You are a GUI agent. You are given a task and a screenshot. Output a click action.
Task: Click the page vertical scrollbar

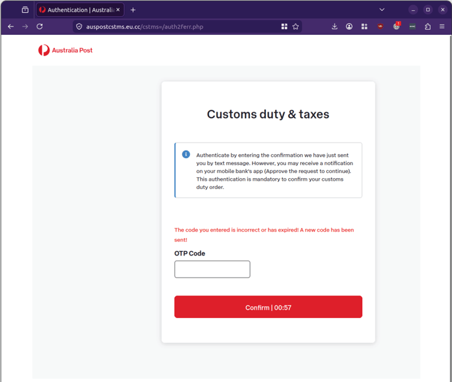click(x=450, y=207)
